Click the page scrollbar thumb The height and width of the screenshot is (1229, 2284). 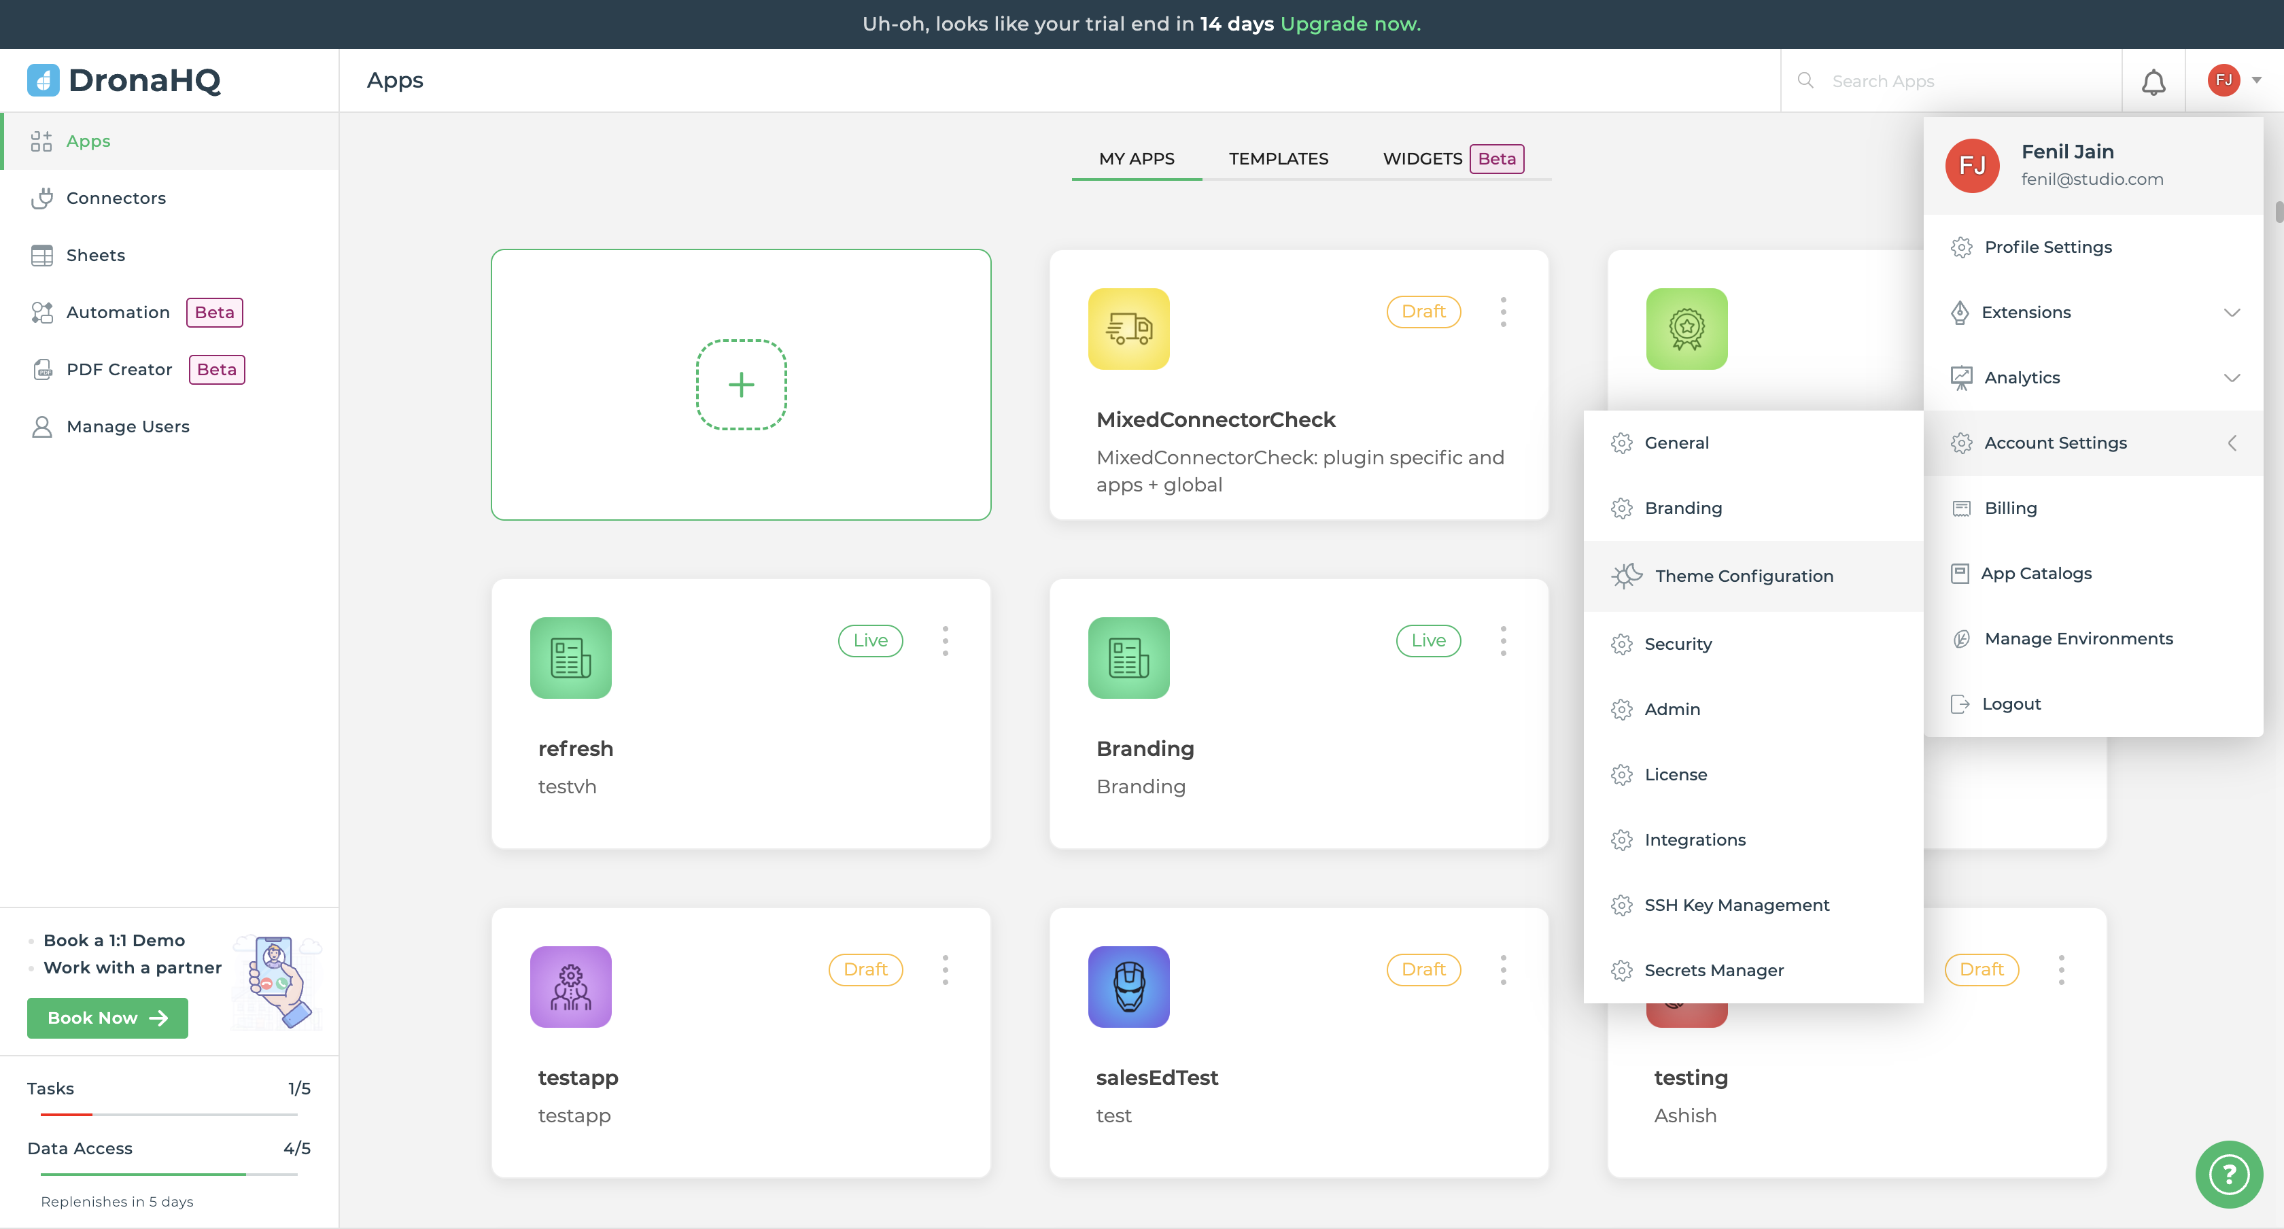[x=2278, y=213]
